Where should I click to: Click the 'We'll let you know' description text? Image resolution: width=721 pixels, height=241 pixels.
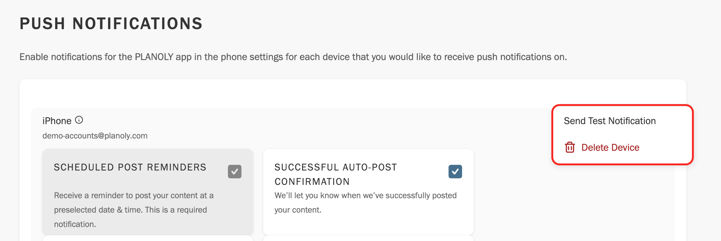366,203
